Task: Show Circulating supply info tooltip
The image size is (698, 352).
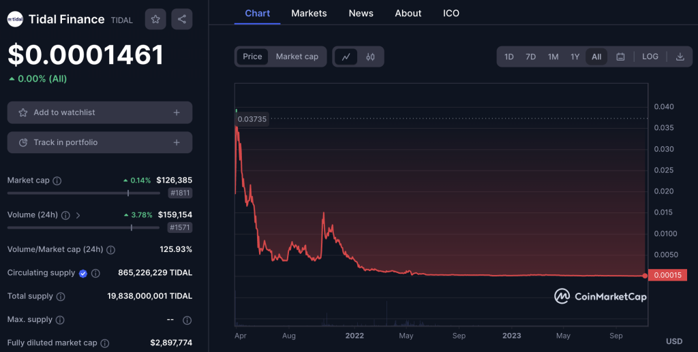Action: click(x=95, y=273)
